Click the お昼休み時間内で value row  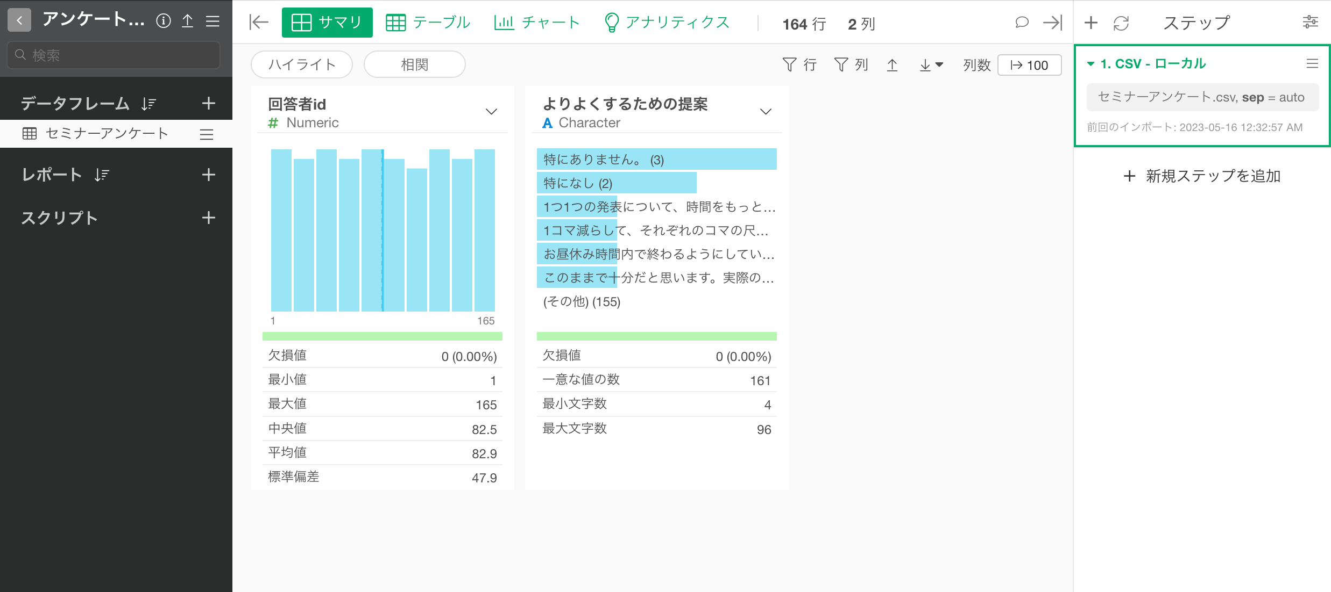657,254
